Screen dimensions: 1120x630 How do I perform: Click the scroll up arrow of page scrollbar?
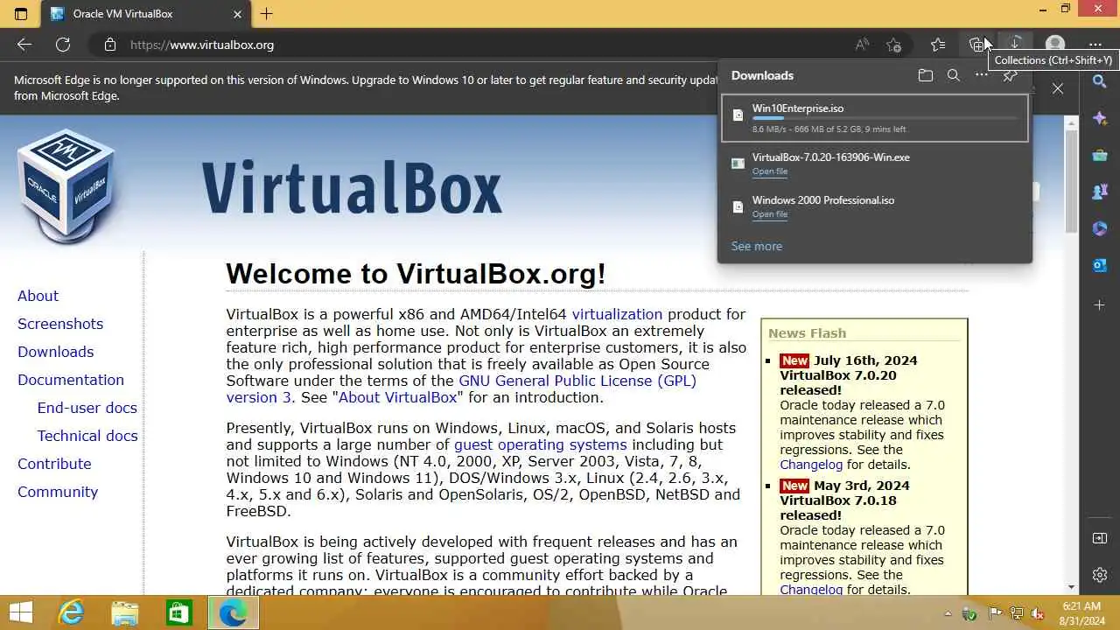coord(1071,123)
